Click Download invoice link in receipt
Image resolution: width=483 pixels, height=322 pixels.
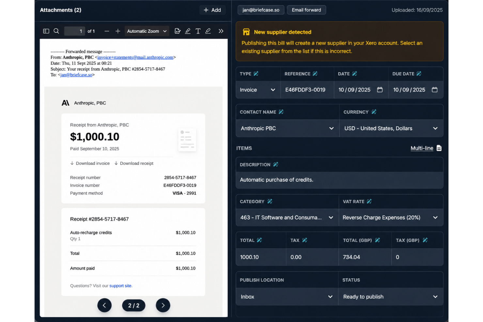pyautogui.click(x=90, y=163)
